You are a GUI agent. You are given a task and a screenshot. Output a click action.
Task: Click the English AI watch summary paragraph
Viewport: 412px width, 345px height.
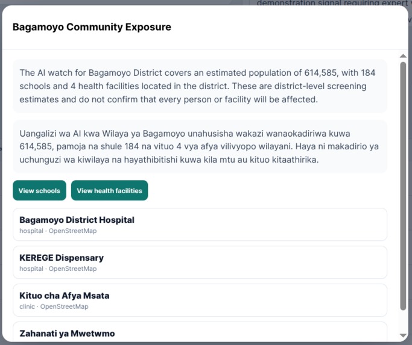click(x=200, y=86)
